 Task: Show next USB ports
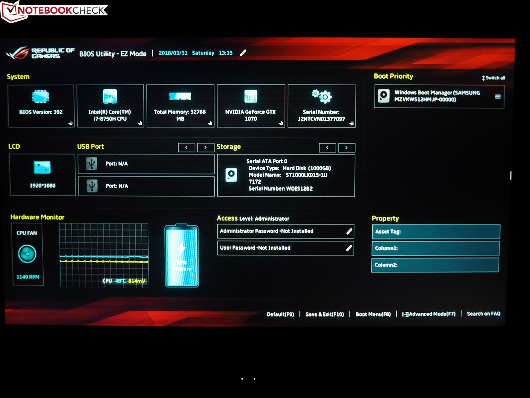[x=206, y=147]
